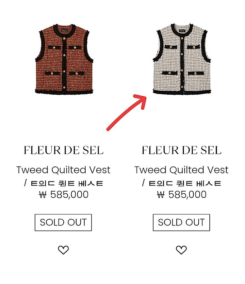Click the top gold button on ivory vest
Screen dimensions: 245x284
[x=182, y=39]
